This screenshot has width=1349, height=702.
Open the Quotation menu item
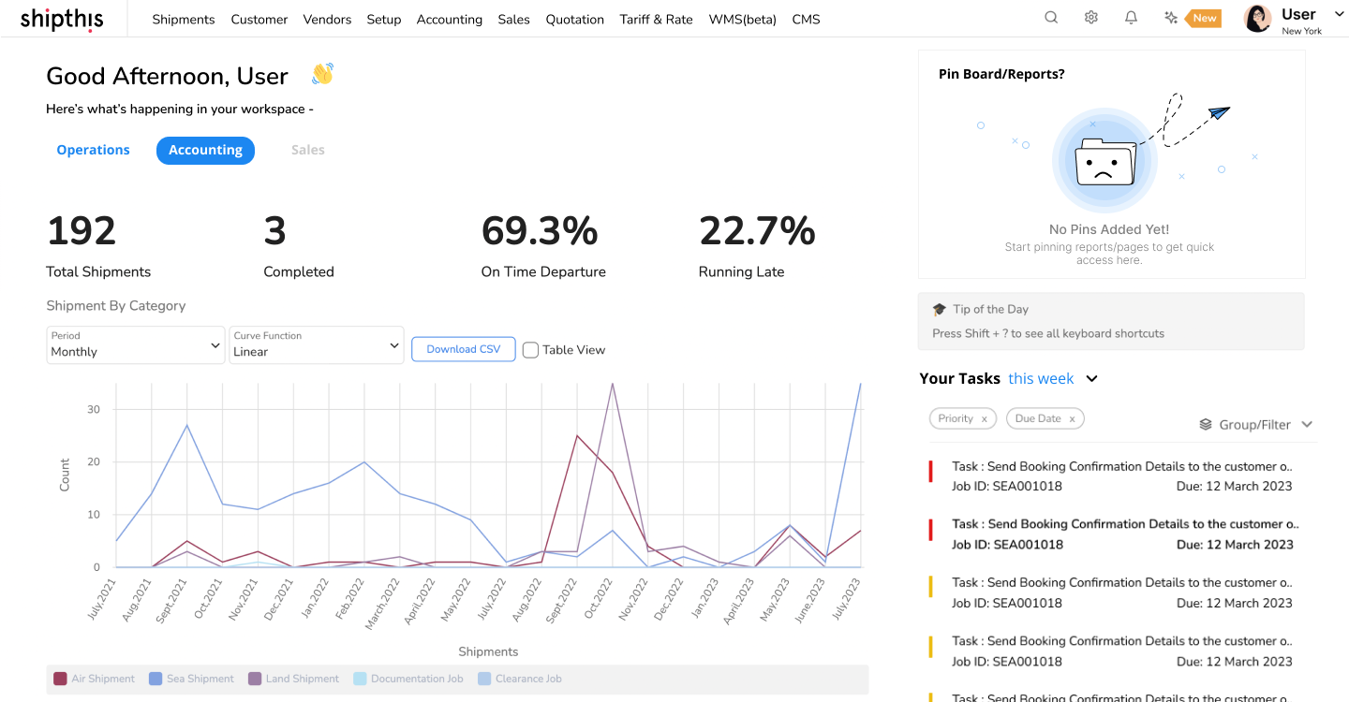574,19
